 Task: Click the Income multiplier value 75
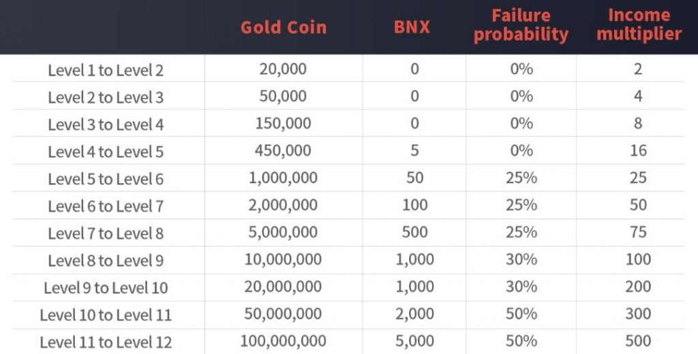pyautogui.click(x=638, y=232)
